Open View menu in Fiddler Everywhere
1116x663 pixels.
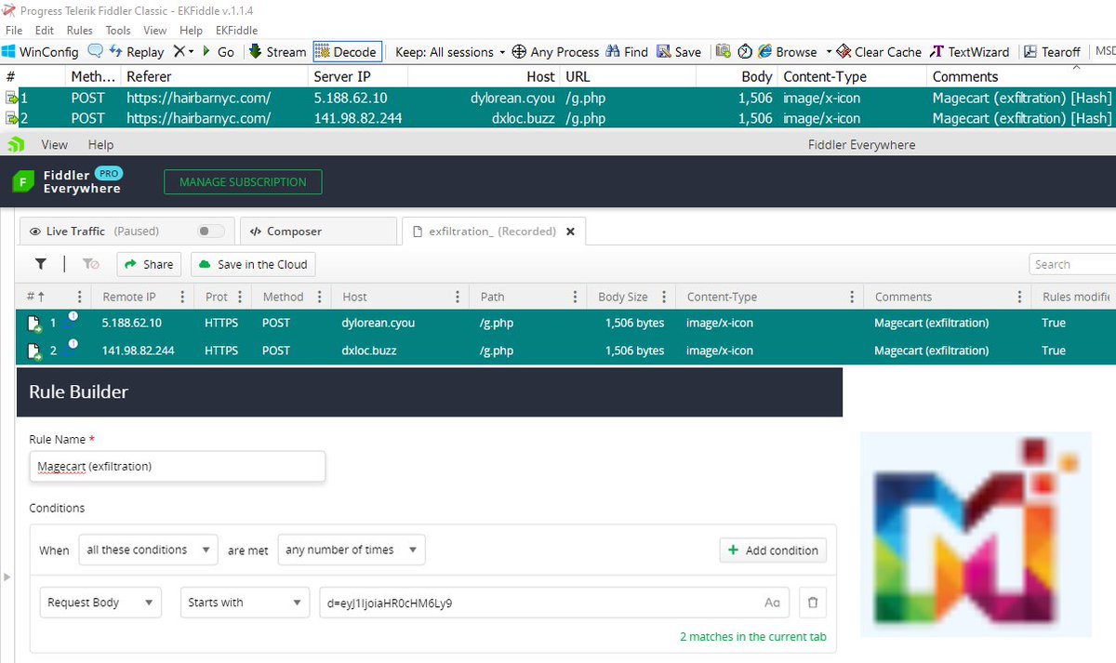point(55,145)
